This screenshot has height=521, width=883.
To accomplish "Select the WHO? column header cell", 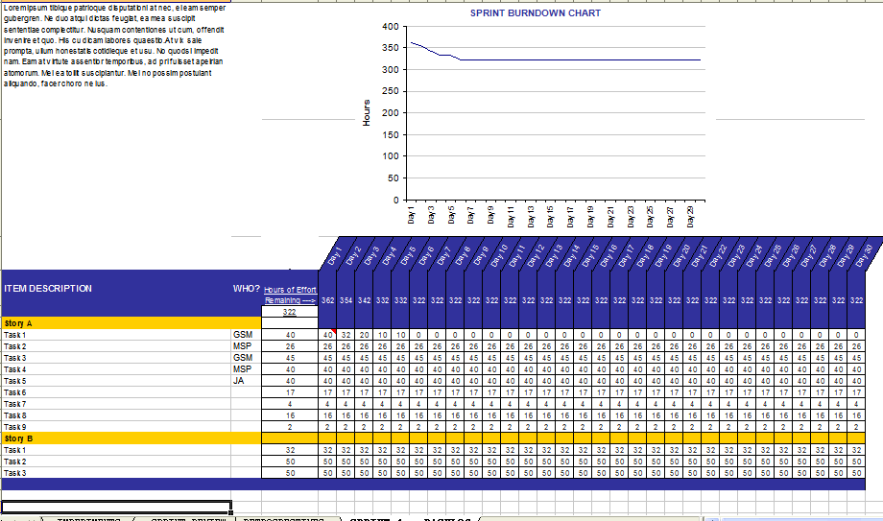I will point(246,289).
